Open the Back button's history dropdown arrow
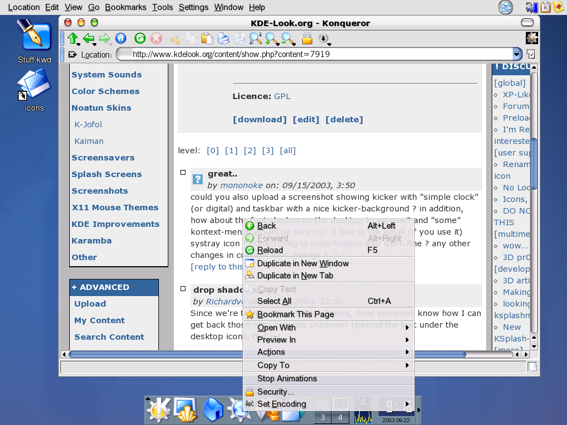 [94, 44]
